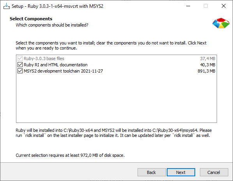Cancel the Ruby installation
This screenshot has width=233, height=181.
[x=214, y=172]
